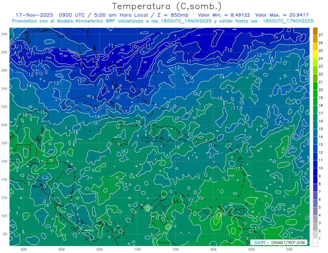Click the '70W' longitude axis label
Screen dimensions: 328x253
click(x=175, y=249)
